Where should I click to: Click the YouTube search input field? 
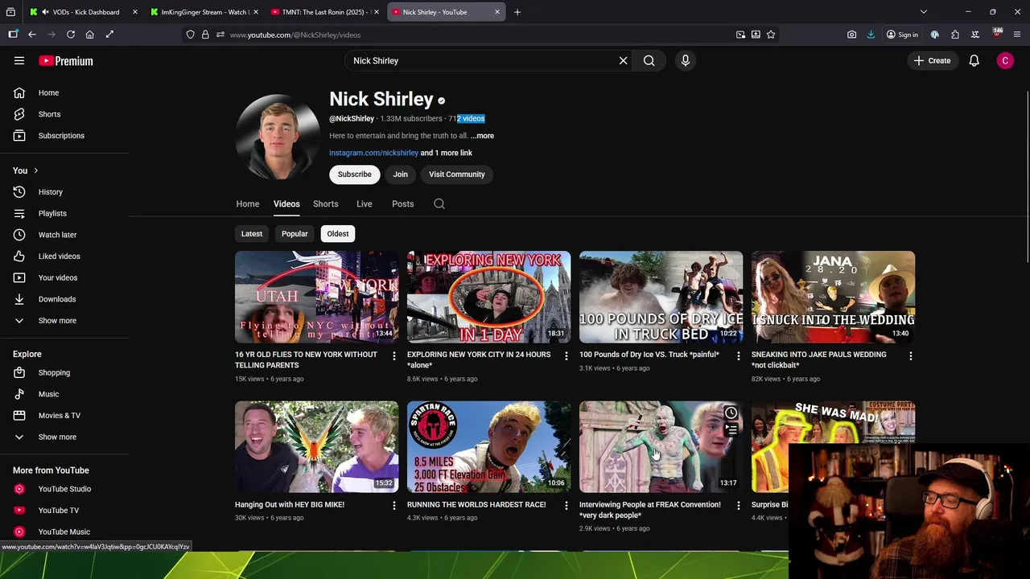481,60
